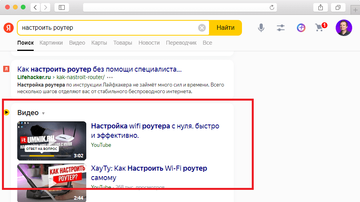Expand the Видео heading dropdown arrow
The height and width of the screenshot is (202, 360).
[43, 113]
